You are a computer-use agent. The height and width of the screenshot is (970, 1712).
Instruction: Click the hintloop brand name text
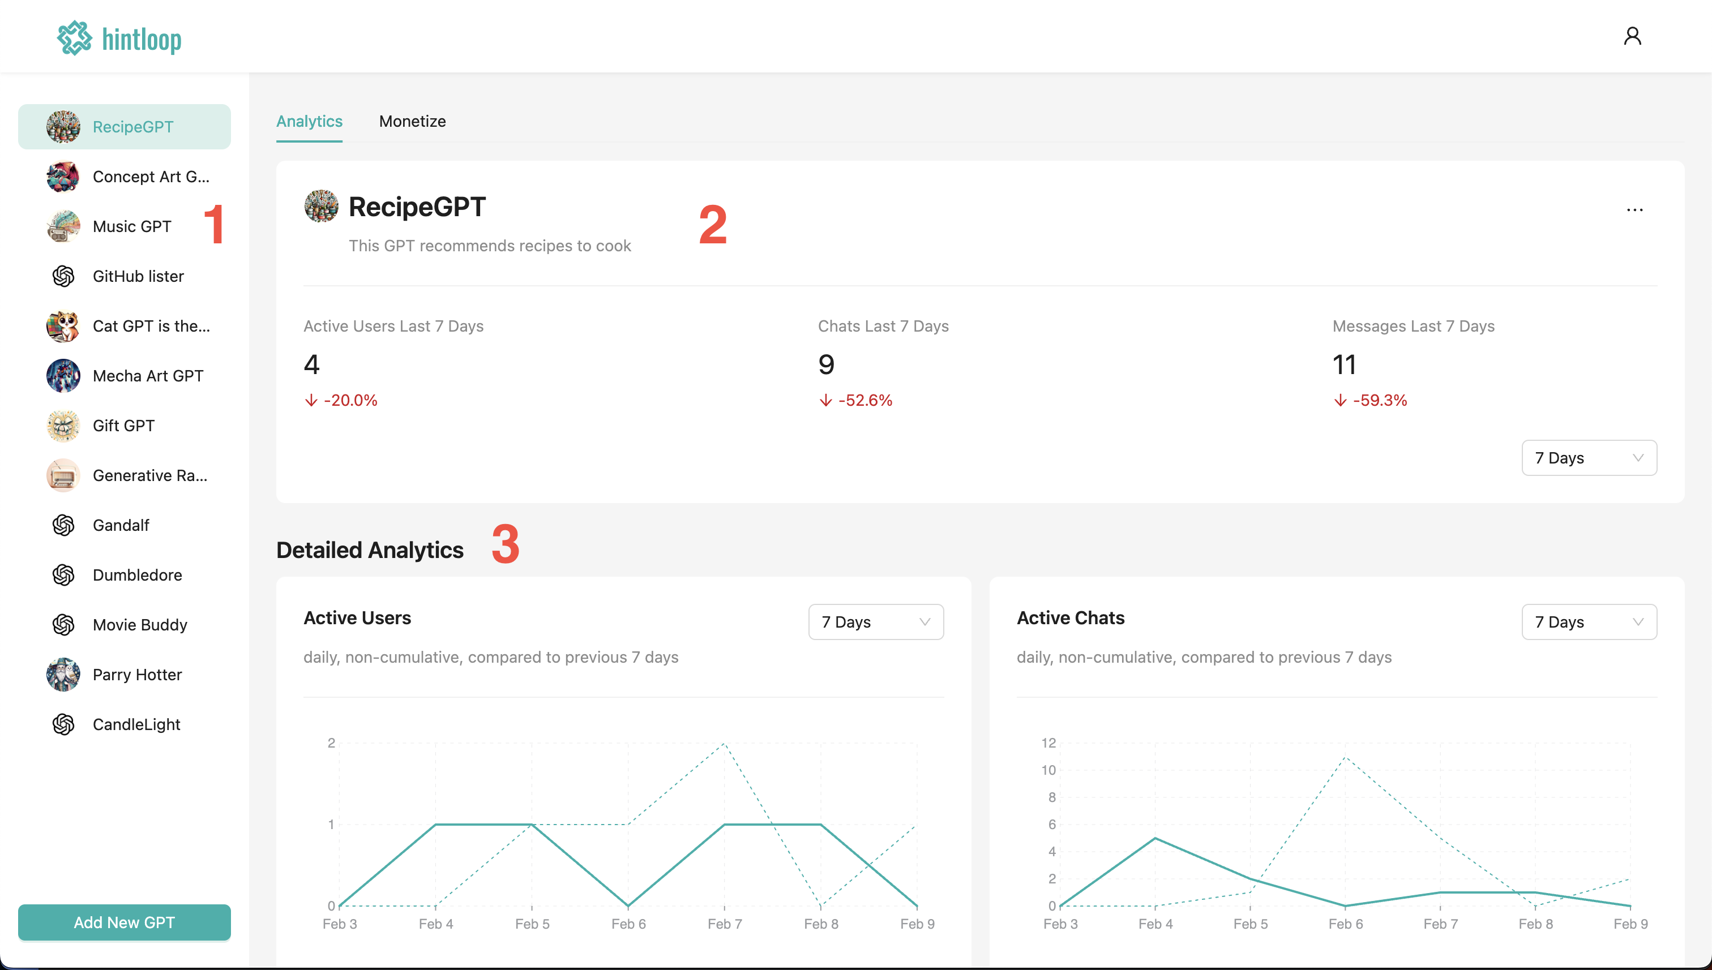pyautogui.click(x=142, y=39)
